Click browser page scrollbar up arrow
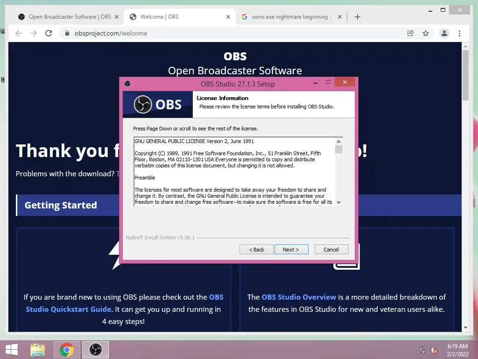Viewport: 478px width, 359px height. click(465, 46)
